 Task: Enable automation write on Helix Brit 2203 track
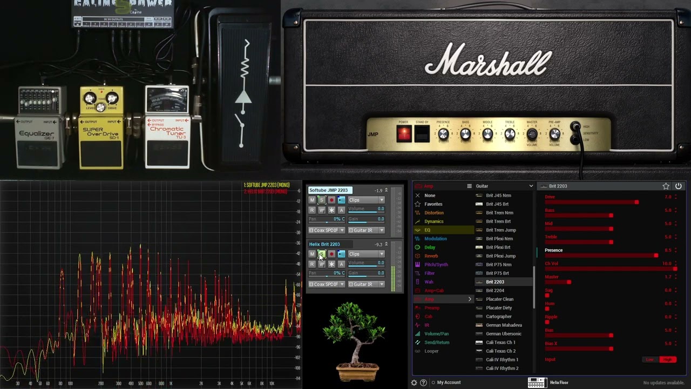click(322, 264)
